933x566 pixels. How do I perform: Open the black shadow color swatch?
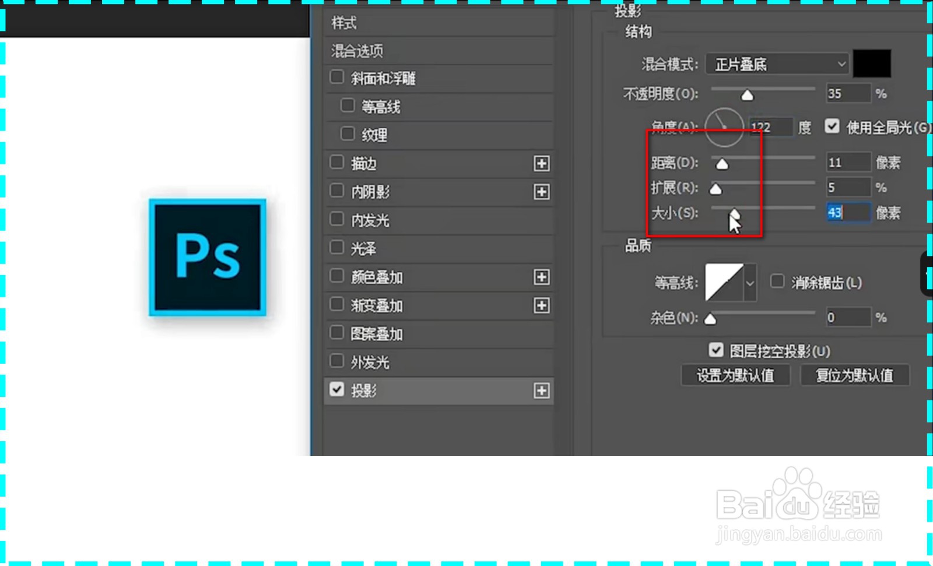872,64
